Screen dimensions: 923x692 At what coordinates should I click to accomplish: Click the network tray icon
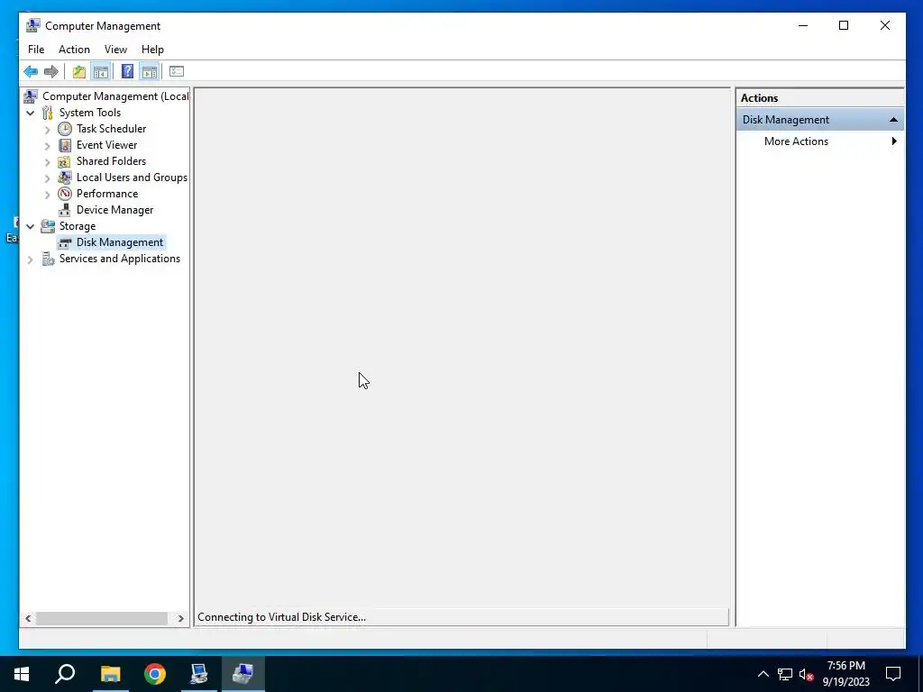785,674
